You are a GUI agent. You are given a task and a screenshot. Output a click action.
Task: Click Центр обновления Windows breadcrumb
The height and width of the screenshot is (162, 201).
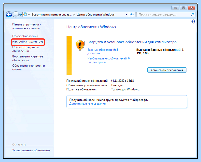coord(96,15)
